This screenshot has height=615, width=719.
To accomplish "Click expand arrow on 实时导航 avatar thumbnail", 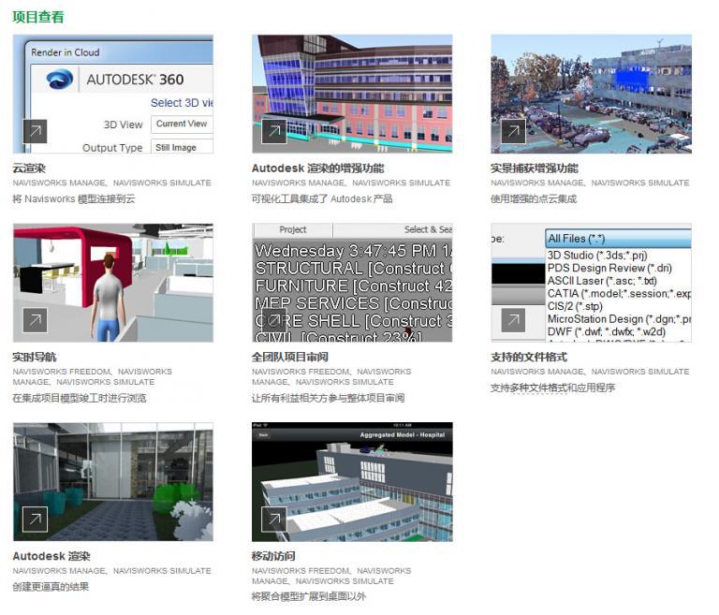I will 35,320.
